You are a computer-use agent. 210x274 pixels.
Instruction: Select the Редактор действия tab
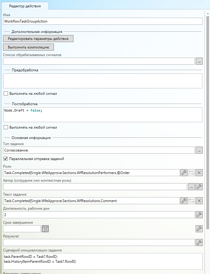point(24,6)
